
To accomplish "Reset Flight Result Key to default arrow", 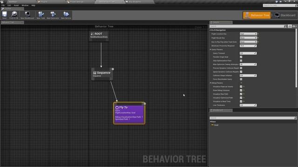I will pyautogui.click(x=258, y=38).
